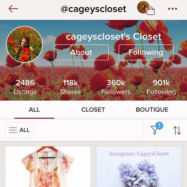The height and width of the screenshot is (187, 187).
Task: Open the floral lace top listing
Action: click(x=48, y=167)
